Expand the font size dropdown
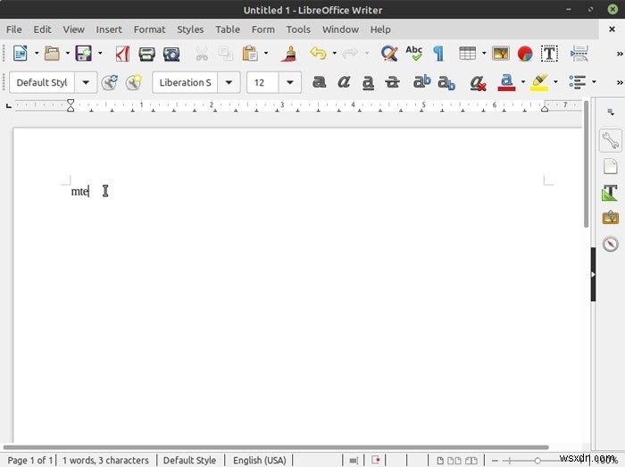This screenshot has width=625, height=467. click(x=290, y=82)
